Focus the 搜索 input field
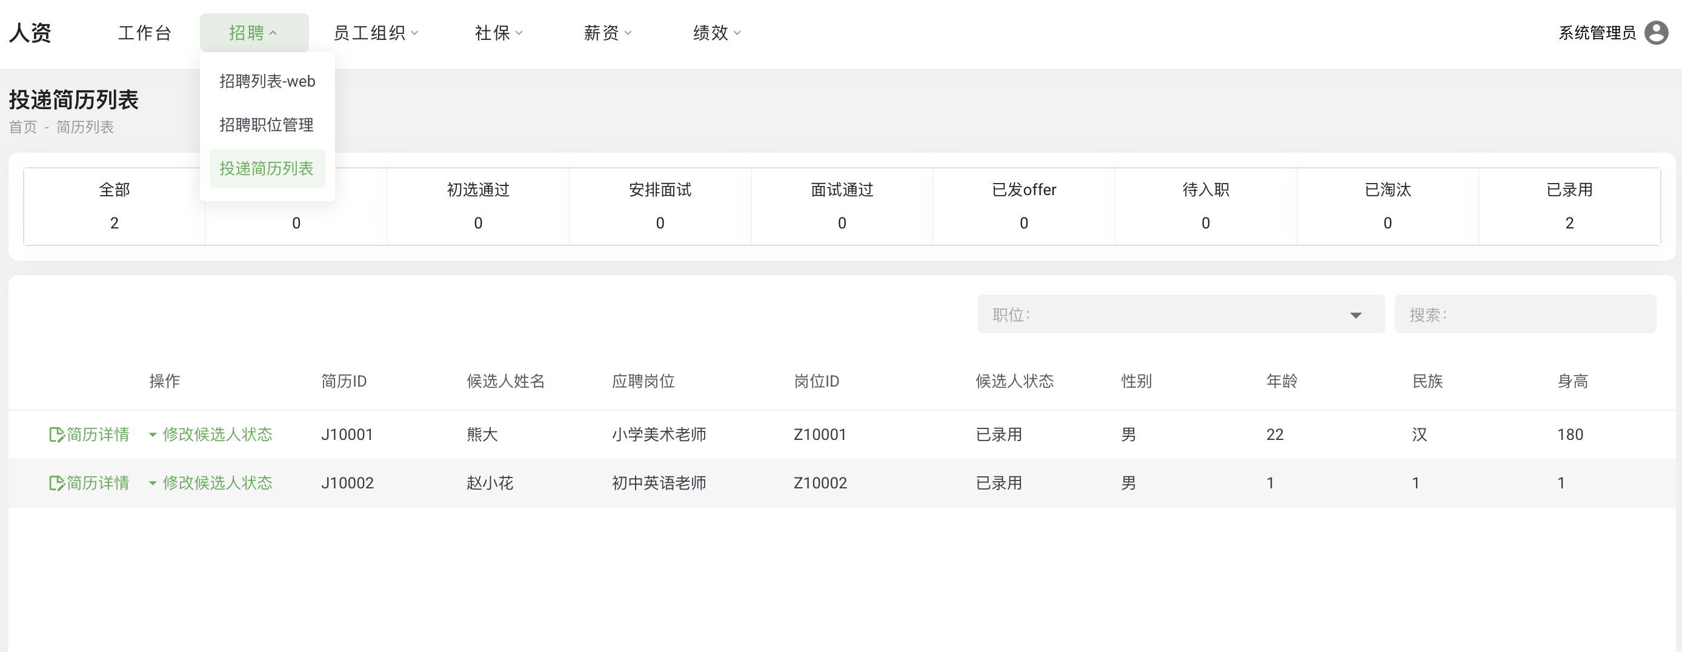This screenshot has height=652, width=1682. [x=1524, y=315]
